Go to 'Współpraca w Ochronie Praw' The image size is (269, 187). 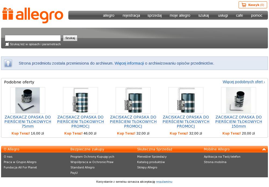[x=92, y=162]
